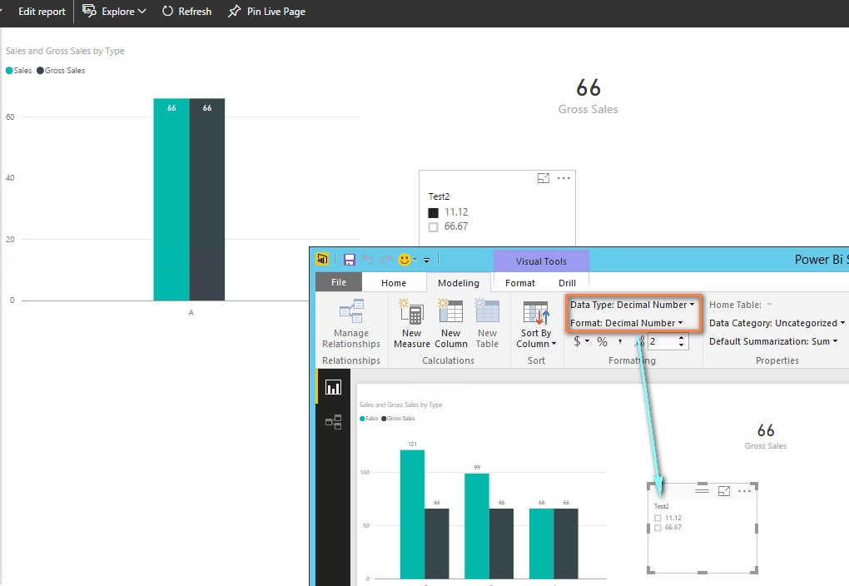Check the 66.67 option in web slicer

click(433, 227)
